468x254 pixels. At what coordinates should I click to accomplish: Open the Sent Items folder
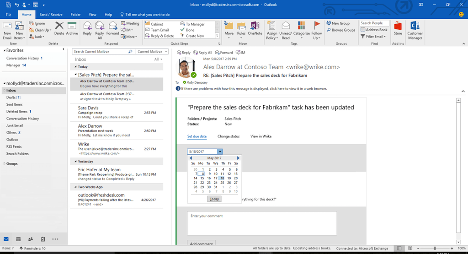pos(14,104)
